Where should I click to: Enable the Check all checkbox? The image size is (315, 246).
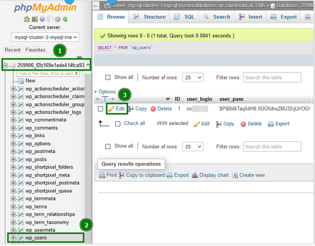[118, 124]
